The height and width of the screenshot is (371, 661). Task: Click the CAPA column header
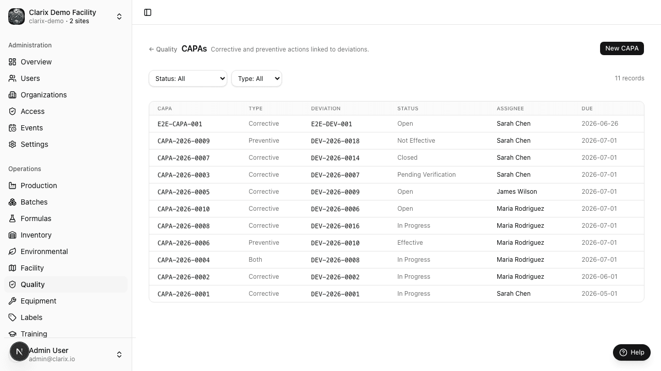[165, 108]
